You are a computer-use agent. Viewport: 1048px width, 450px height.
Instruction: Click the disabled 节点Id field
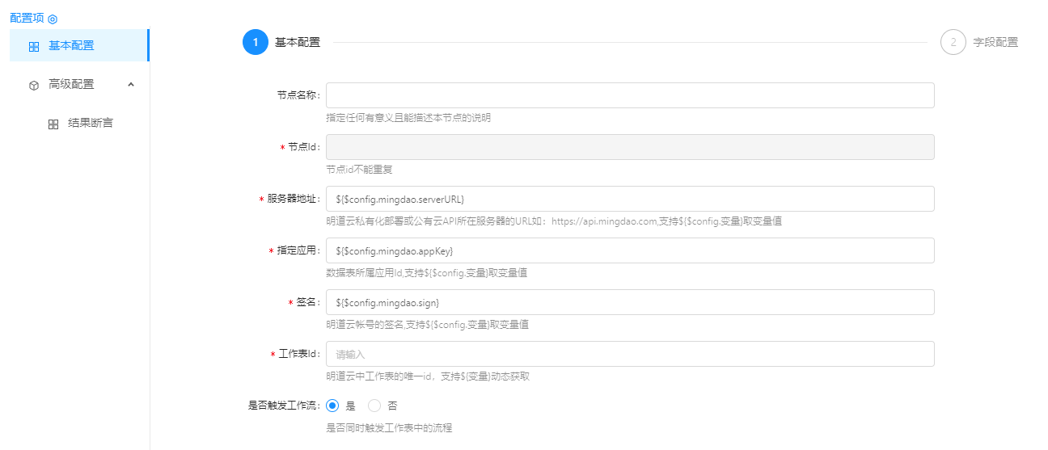630,147
